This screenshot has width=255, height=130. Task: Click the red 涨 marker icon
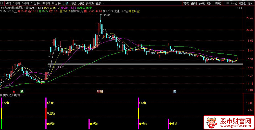pyautogui.click(x=98, y=91)
